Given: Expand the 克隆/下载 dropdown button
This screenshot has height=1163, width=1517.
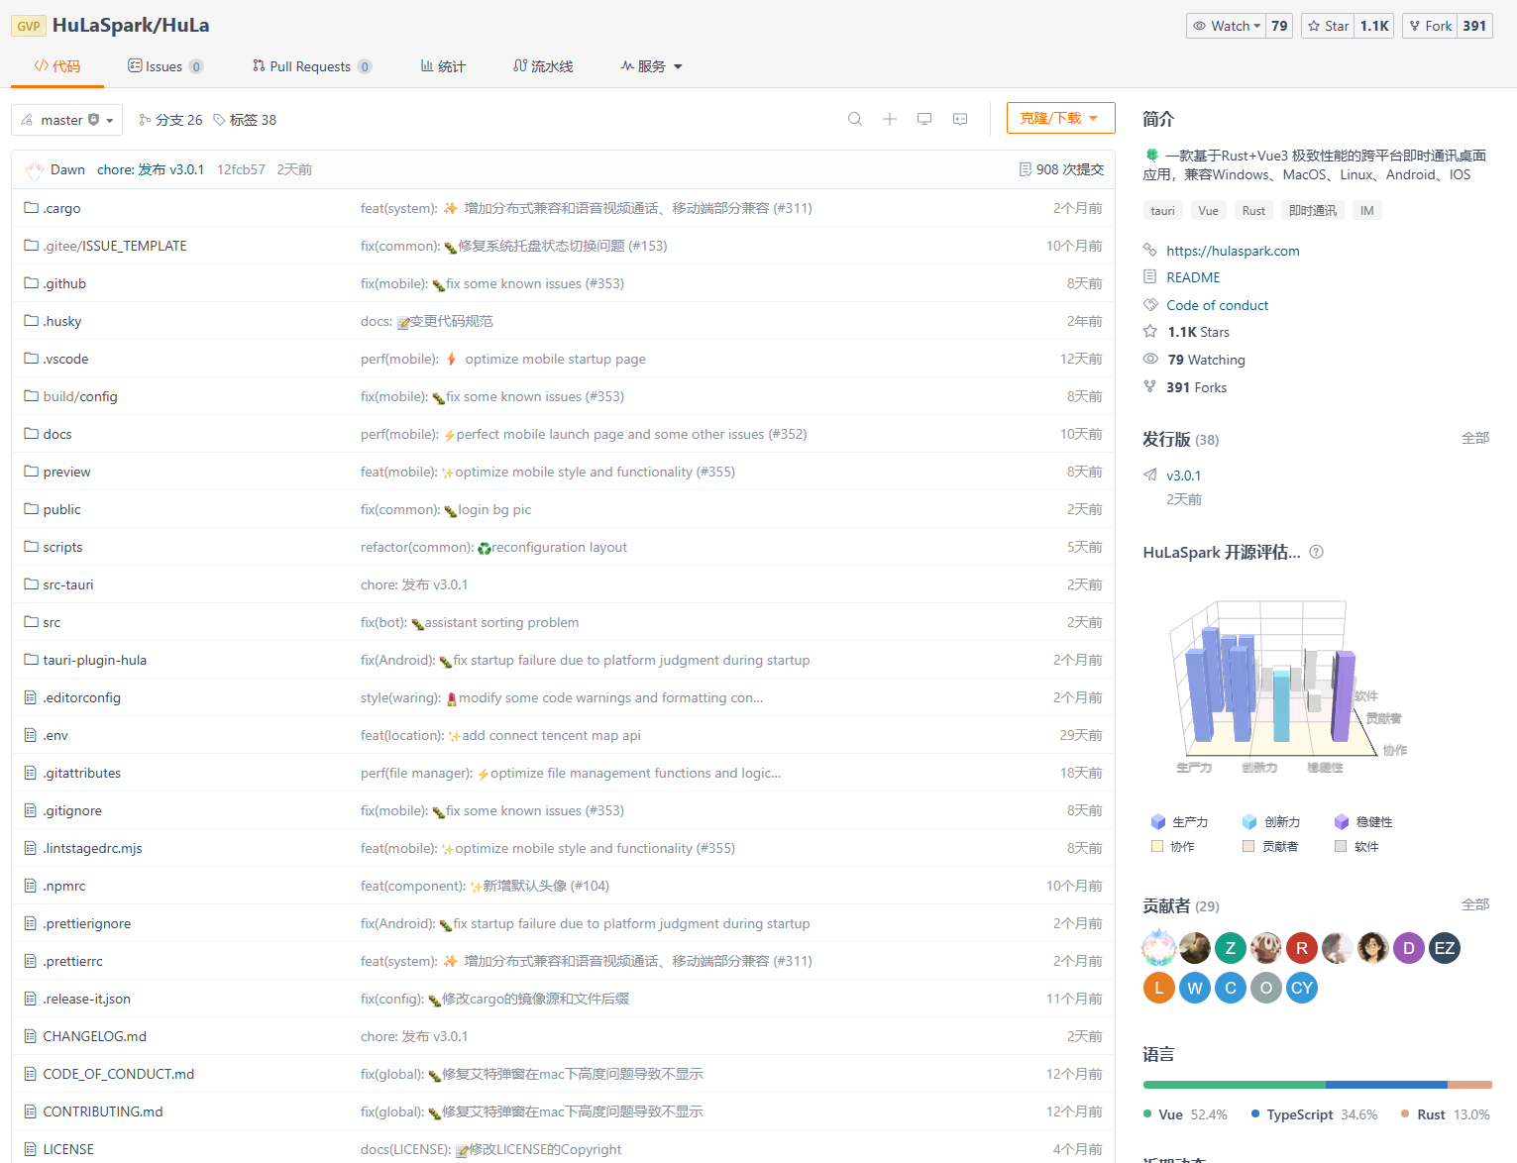Looking at the screenshot, I should (1060, 118).
